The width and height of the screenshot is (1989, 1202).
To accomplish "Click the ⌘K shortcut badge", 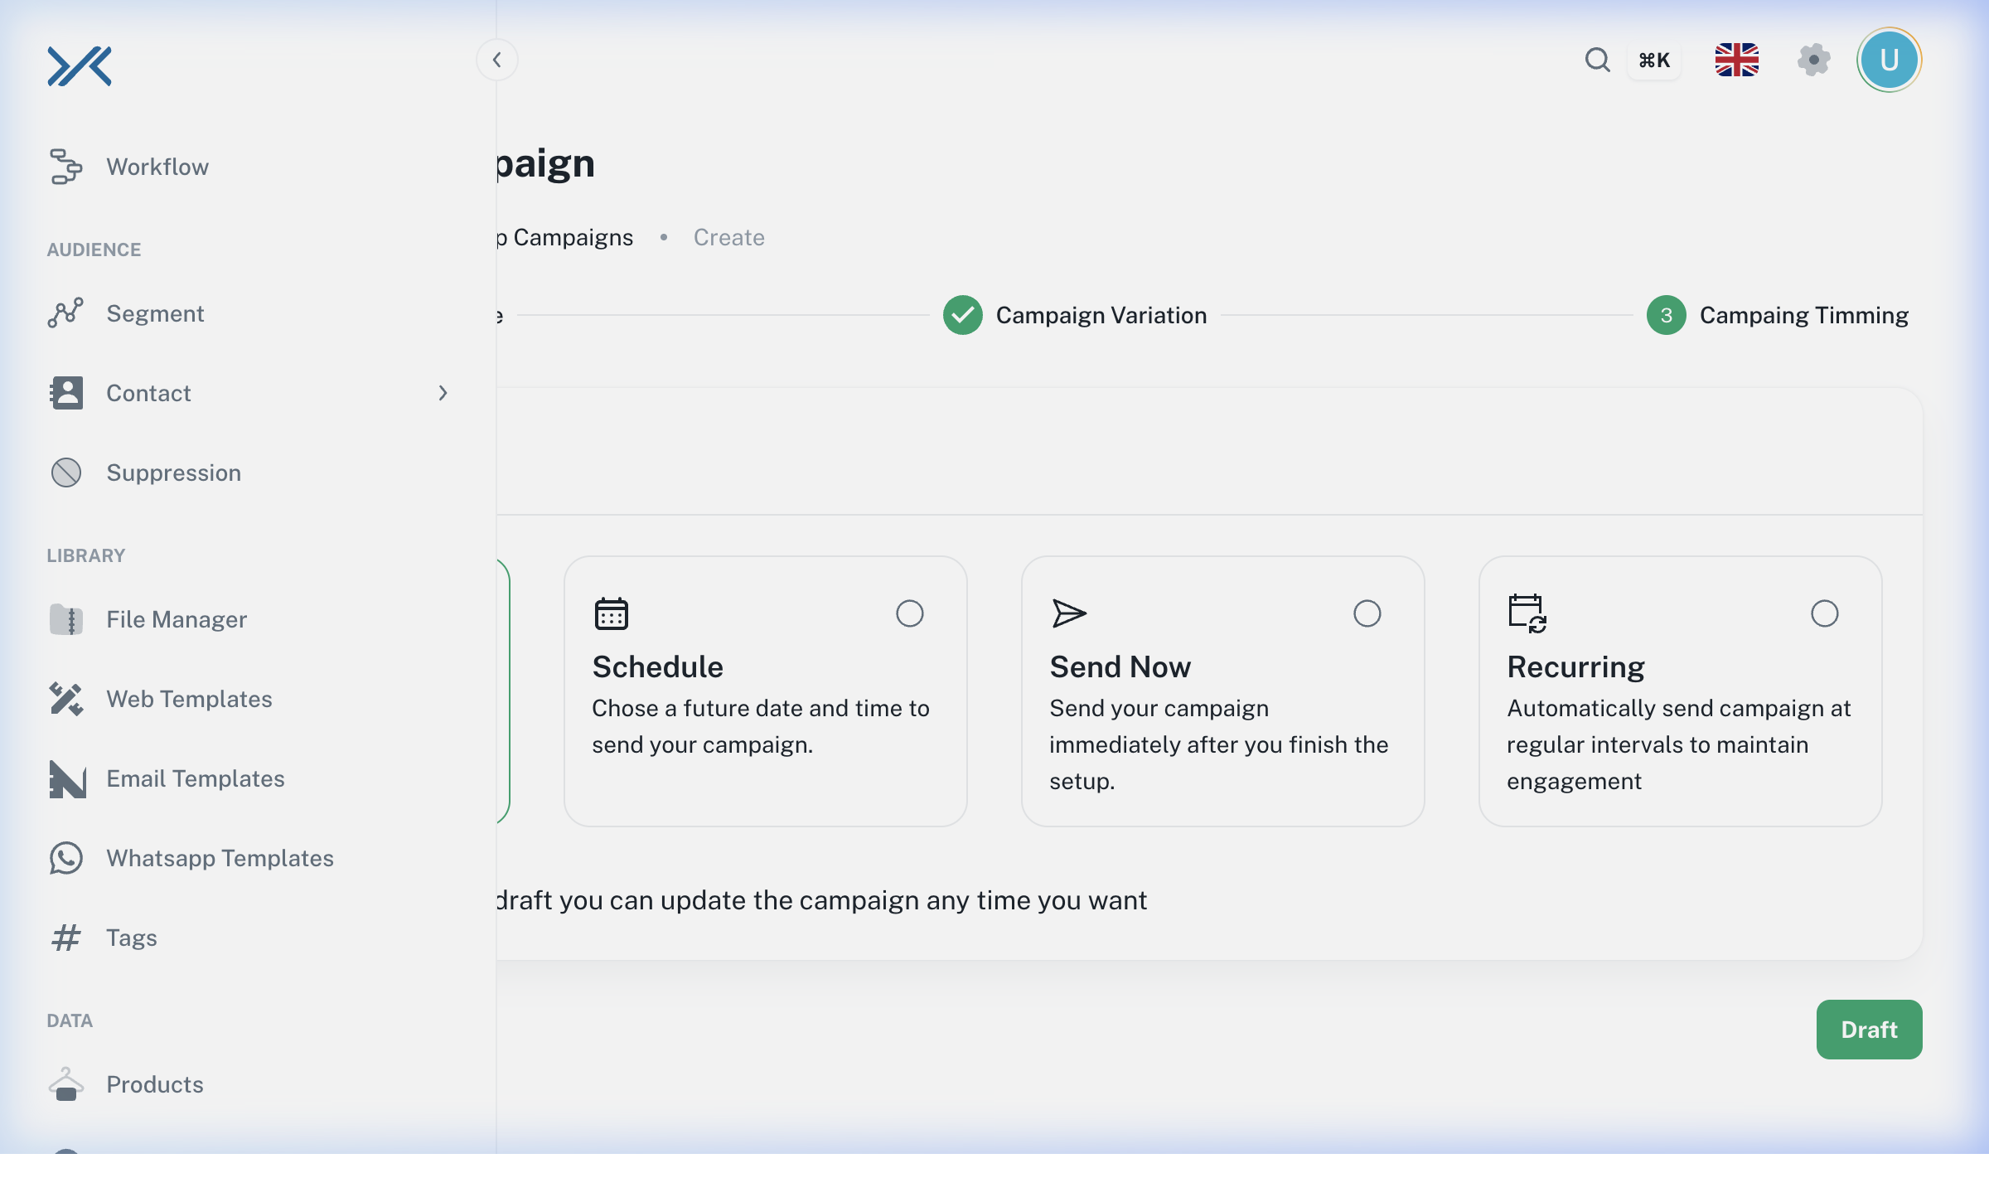I will click(1654, 61).
